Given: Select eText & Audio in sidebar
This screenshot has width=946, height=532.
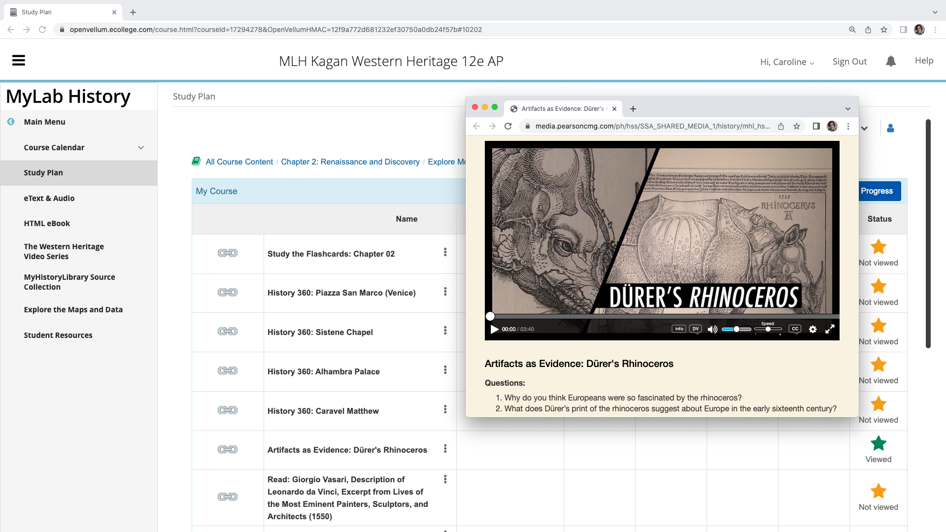Looking at the screenshot, I should tap(49, 198).
